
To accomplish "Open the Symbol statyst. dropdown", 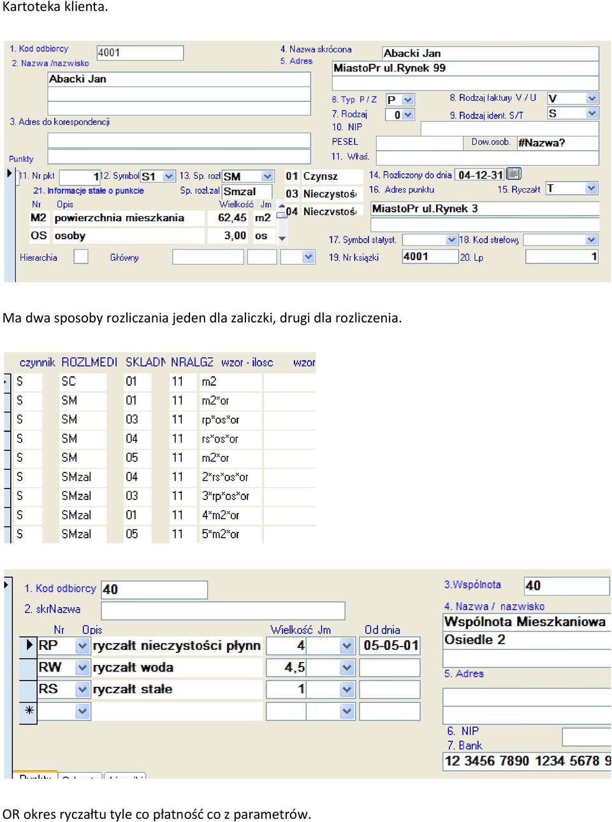I will click(451, 240).
